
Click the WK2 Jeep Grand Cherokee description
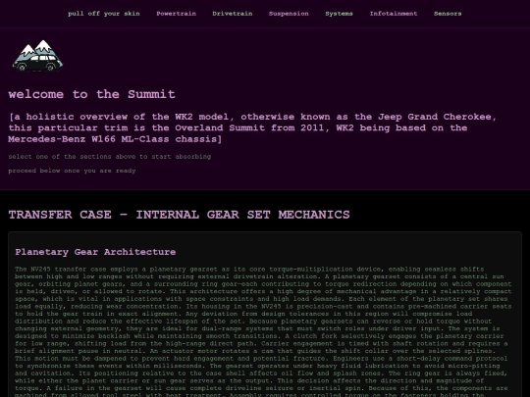[252, 128]
